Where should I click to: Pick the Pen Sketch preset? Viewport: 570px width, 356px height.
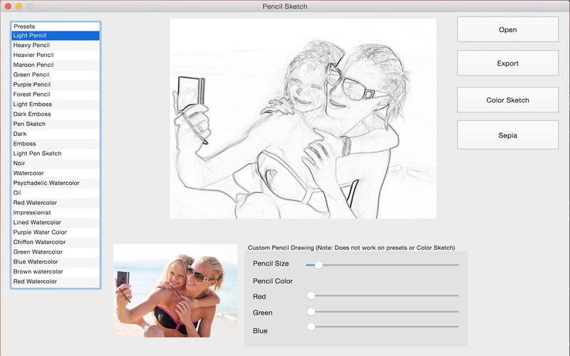pos(55,124)
